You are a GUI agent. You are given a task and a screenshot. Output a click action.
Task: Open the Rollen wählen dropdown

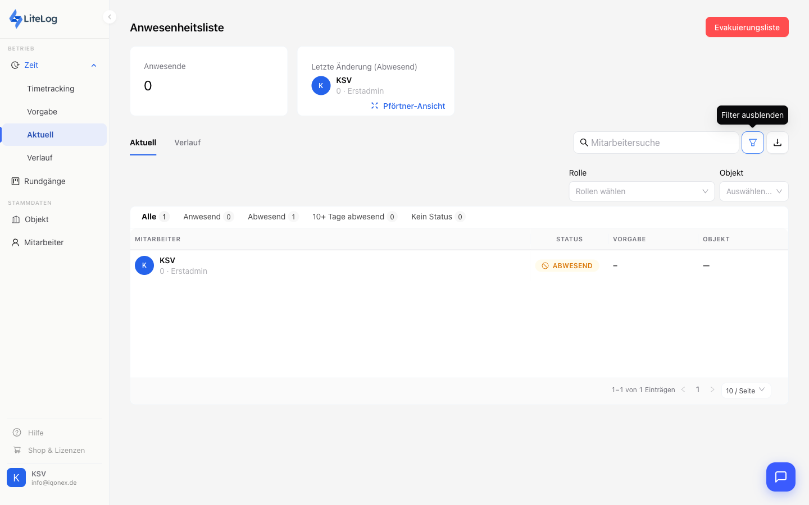pos(641,191)
